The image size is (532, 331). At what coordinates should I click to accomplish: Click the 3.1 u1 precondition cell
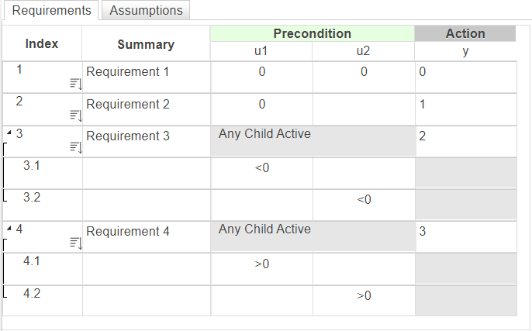[x=261, y=173]
